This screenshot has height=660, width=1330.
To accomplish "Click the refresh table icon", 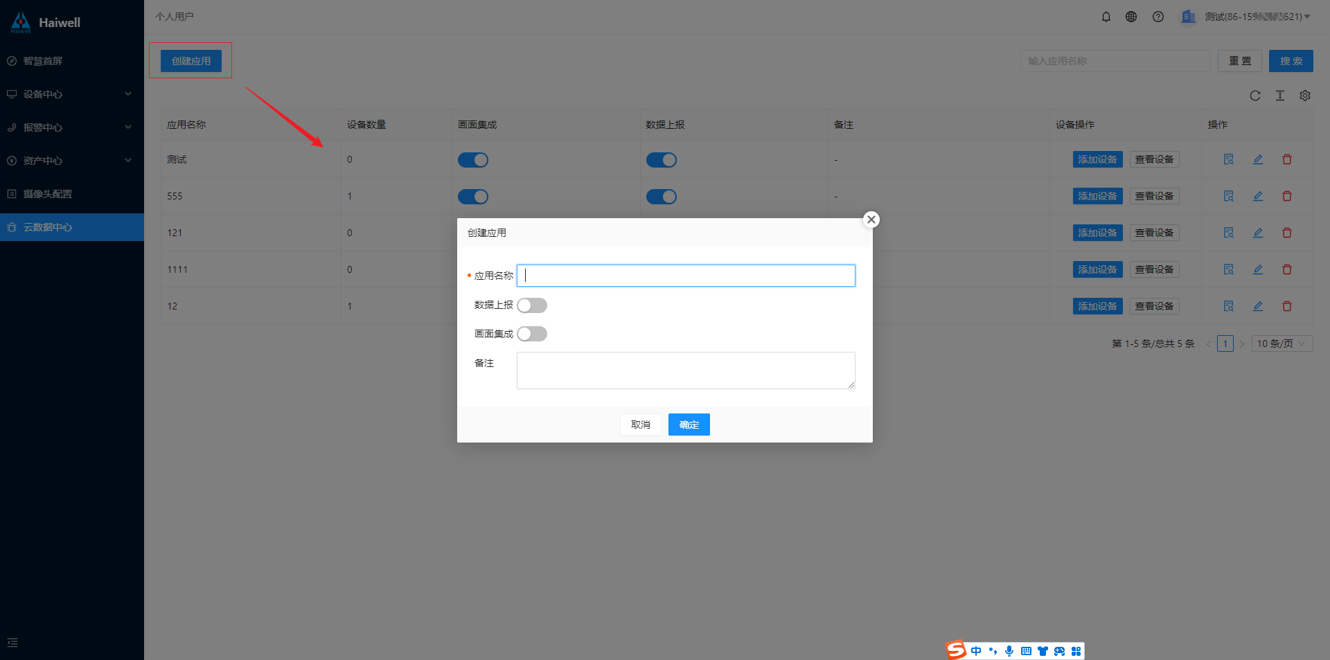I will [x=1255, y=96].
